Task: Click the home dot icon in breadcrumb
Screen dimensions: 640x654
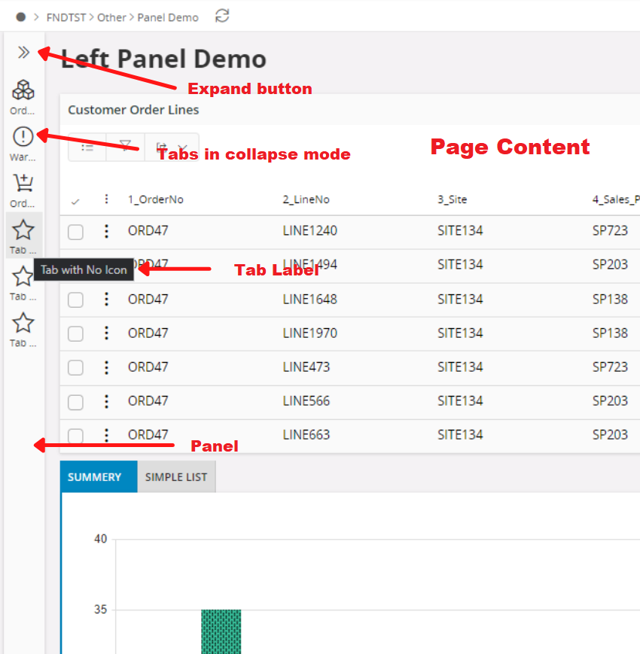Action: [20, 17]
